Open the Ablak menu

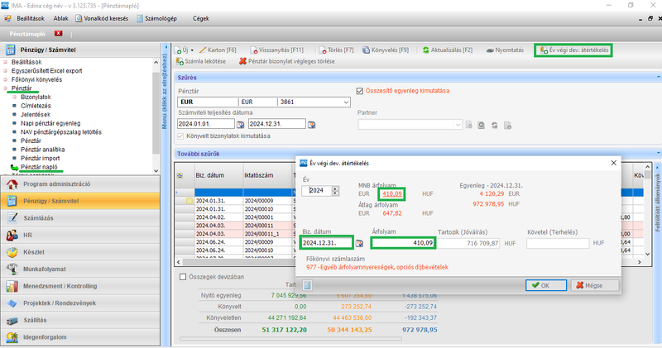(x=60, y=18)
